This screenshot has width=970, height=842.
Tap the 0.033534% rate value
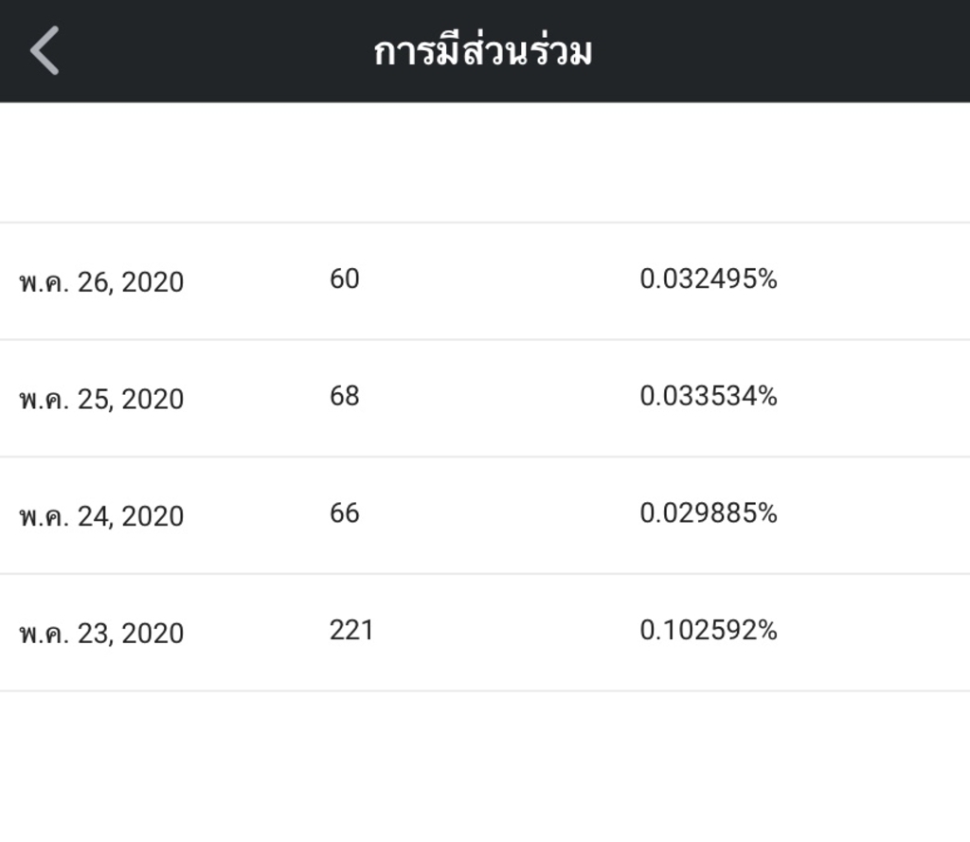pos(709,396)
